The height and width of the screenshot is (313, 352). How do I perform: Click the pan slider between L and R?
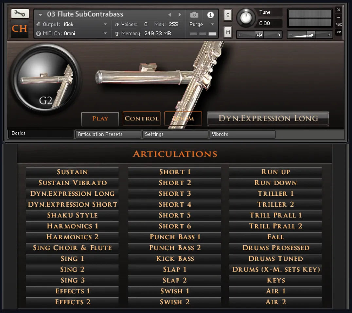coord(259,35)
